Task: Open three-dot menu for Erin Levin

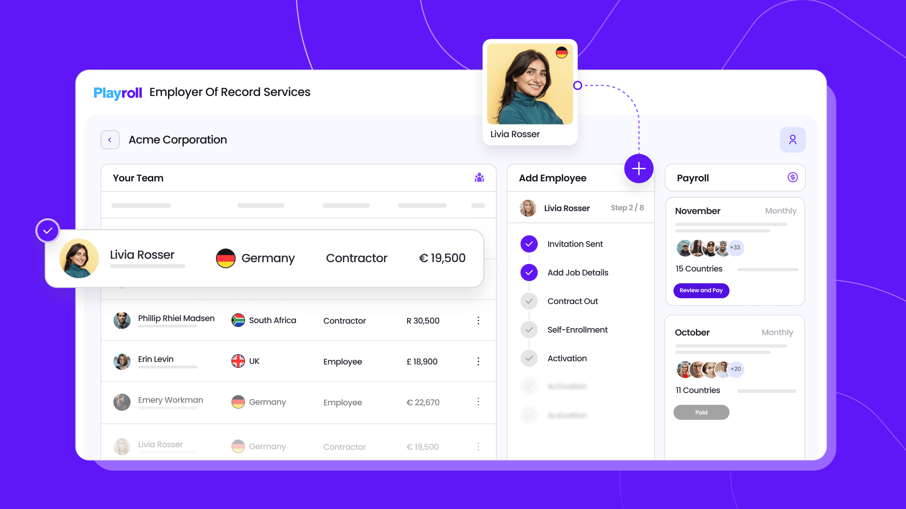Action: [478, 361]
